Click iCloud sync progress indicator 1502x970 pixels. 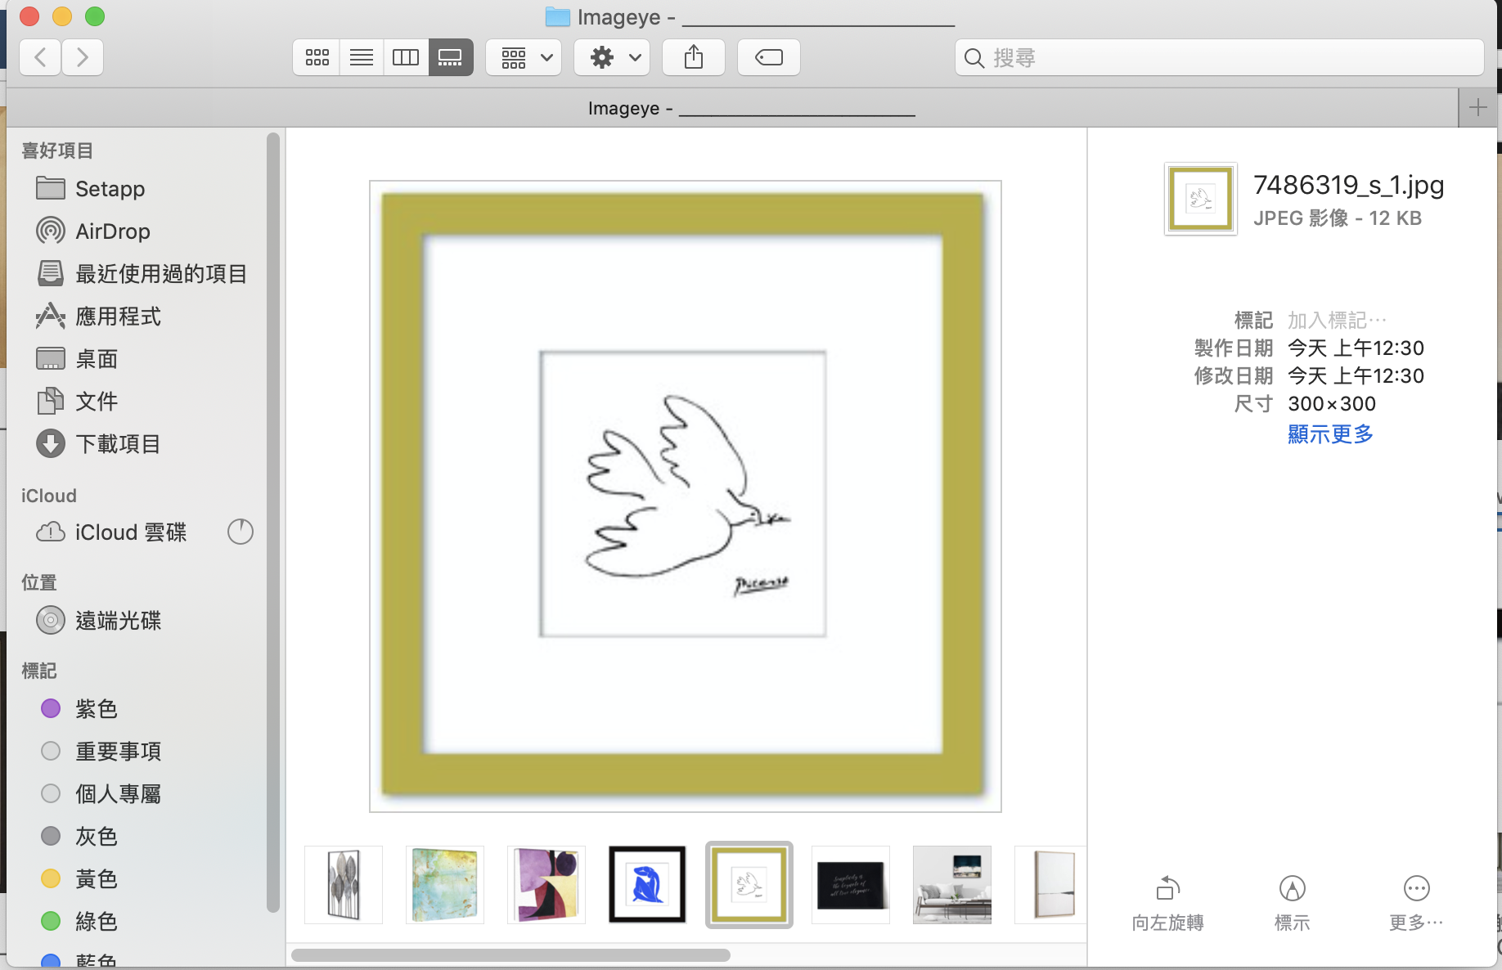click(241, 532)
